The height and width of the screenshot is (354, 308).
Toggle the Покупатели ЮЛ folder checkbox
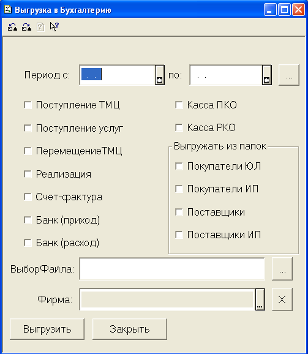179,167
